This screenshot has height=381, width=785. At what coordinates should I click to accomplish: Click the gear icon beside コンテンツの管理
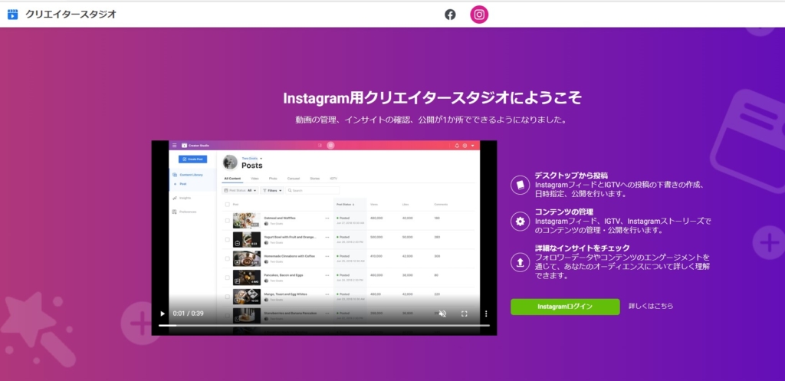pyautogui.click(x=520, y=222)
